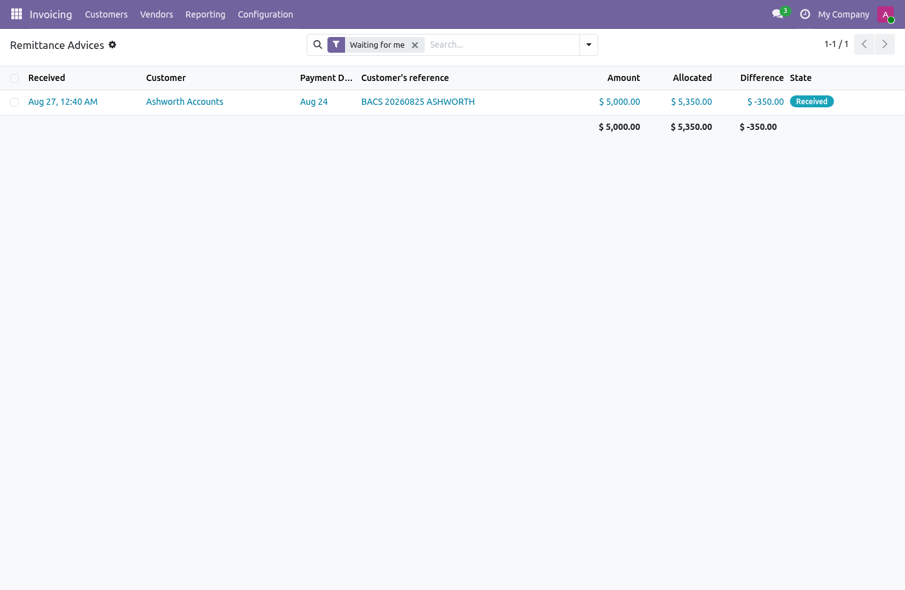Image resolution: width=905 pixels, height=590 pixels.
Task: Click the Received state badge
Action: pyautogui.click(x=812, y=102)
